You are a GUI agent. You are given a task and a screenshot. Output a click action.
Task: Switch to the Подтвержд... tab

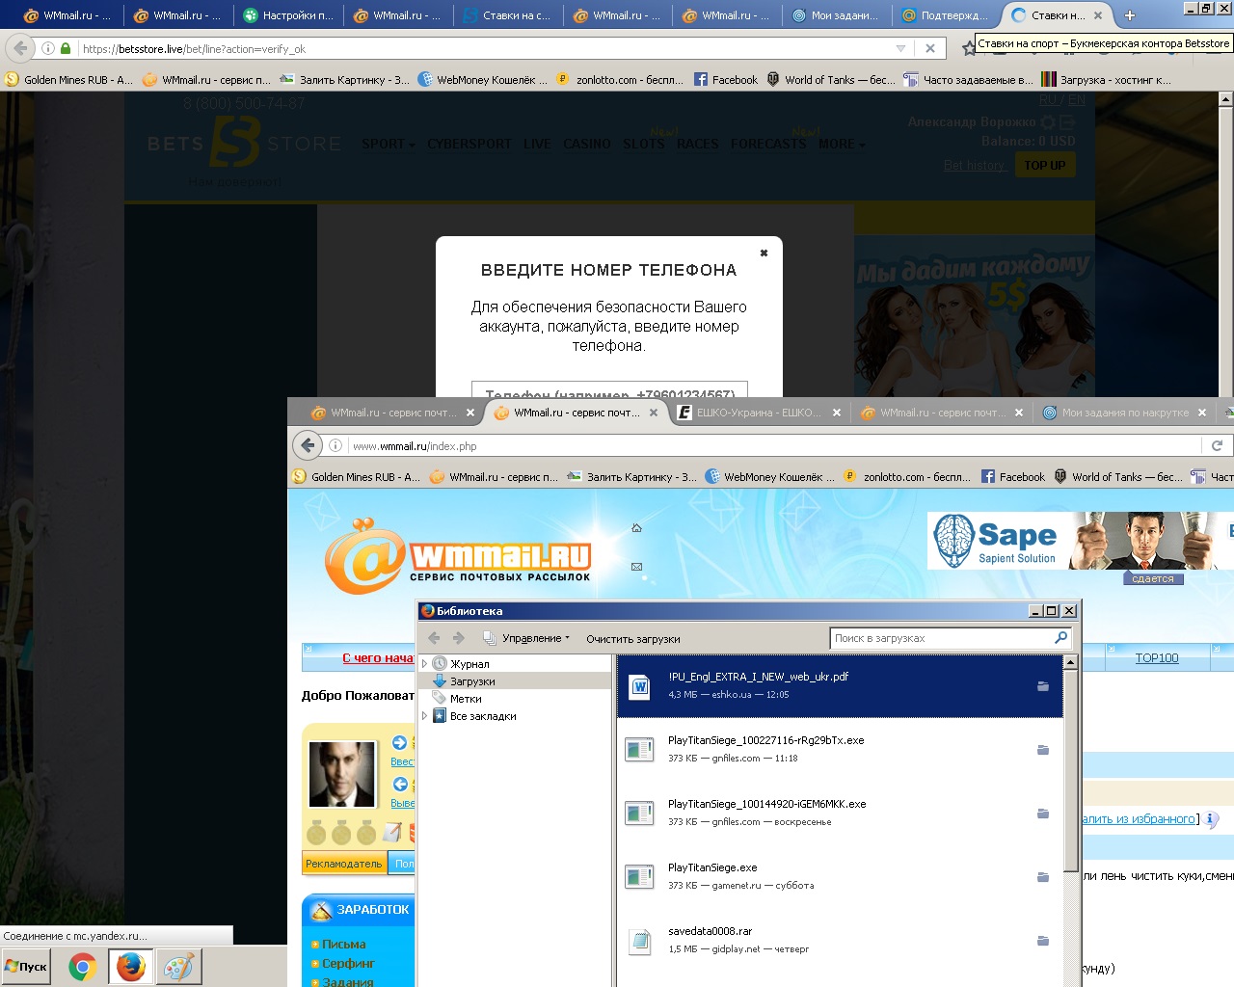(946, 15)
